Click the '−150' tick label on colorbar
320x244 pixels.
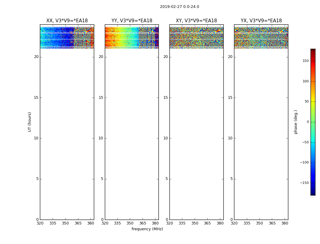(x=304, y=183)
